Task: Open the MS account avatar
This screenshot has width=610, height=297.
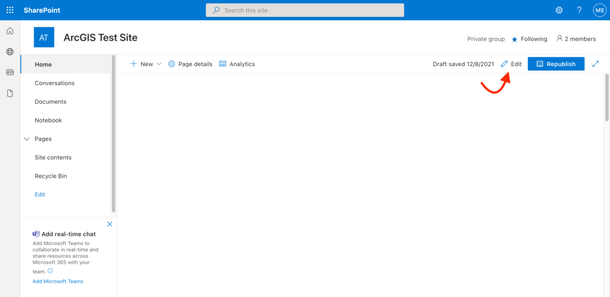Action: click(x=599, y=11)
